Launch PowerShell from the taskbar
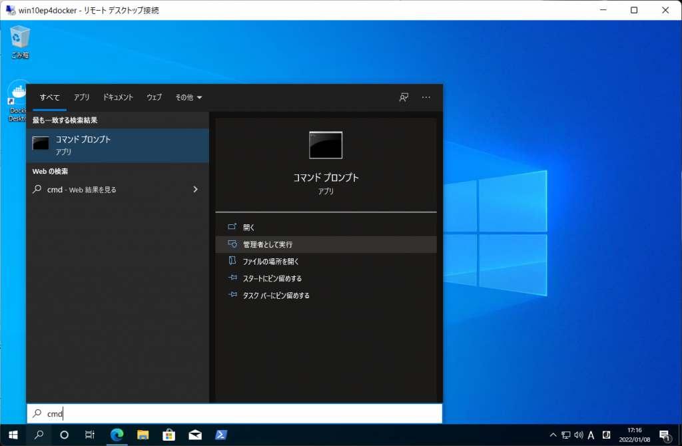The height and width of the screenshot is (446, 682). pyautogui.click(x=221, y=435)
